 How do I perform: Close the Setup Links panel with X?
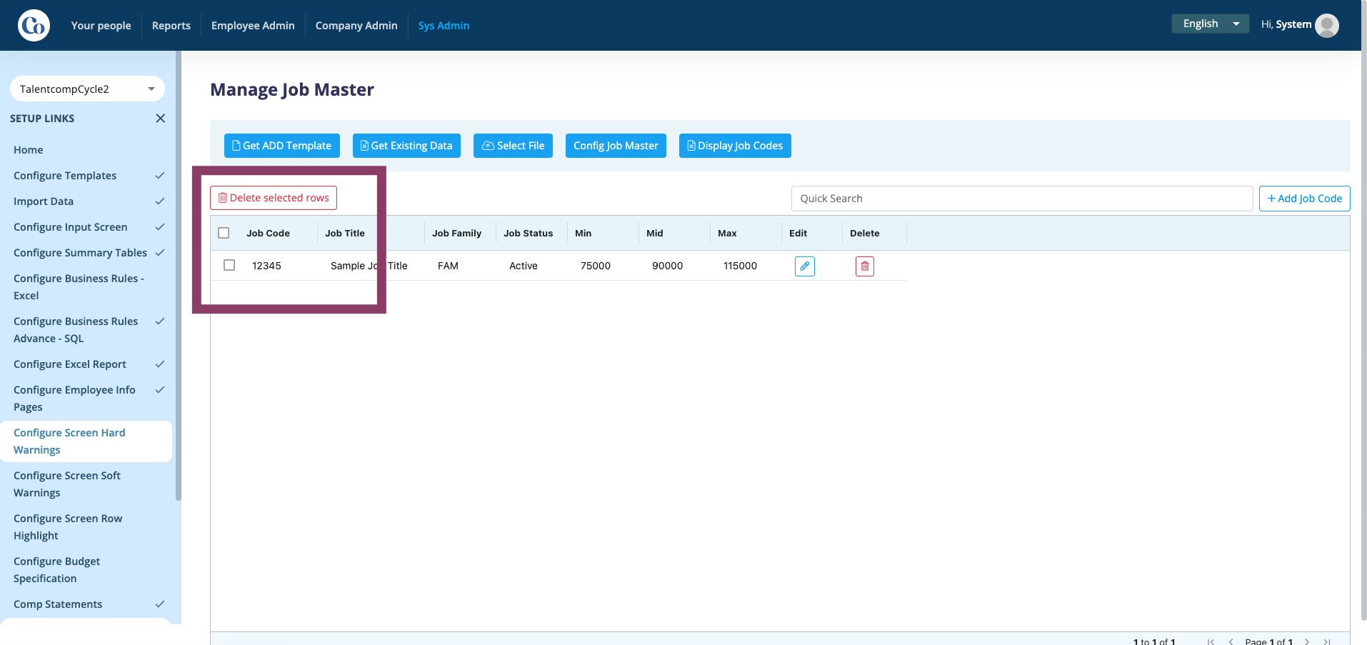coord(161,119)
